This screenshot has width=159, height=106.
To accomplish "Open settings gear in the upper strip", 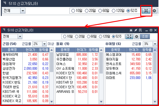I will click(x=154, y=11).
